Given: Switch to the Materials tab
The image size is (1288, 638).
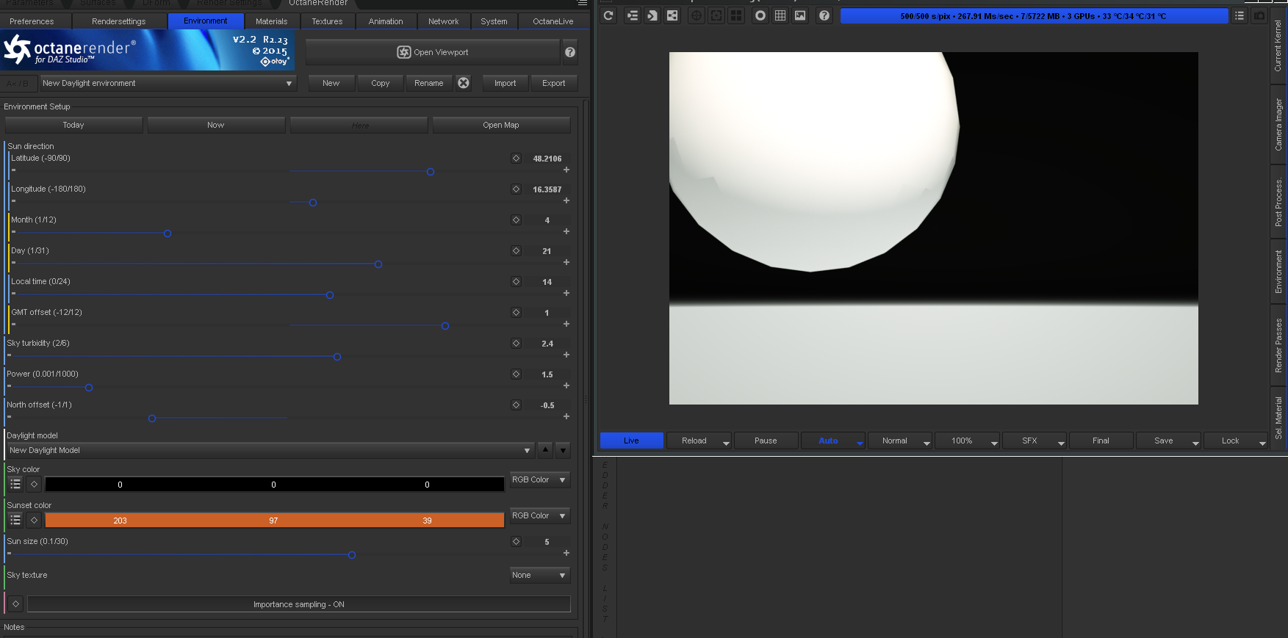Looking at the screenshot, I should [271, 21].
